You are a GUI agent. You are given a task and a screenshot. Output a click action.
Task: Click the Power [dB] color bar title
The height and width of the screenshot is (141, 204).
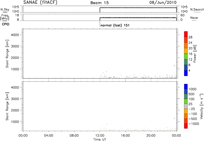click(x=195, y=54)
